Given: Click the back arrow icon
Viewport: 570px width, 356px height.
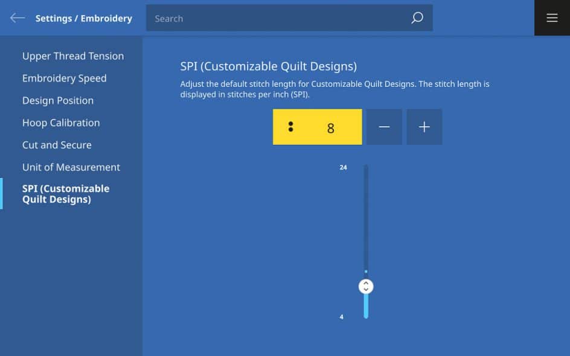Looking at the screenshot, I should pos(18,18).
